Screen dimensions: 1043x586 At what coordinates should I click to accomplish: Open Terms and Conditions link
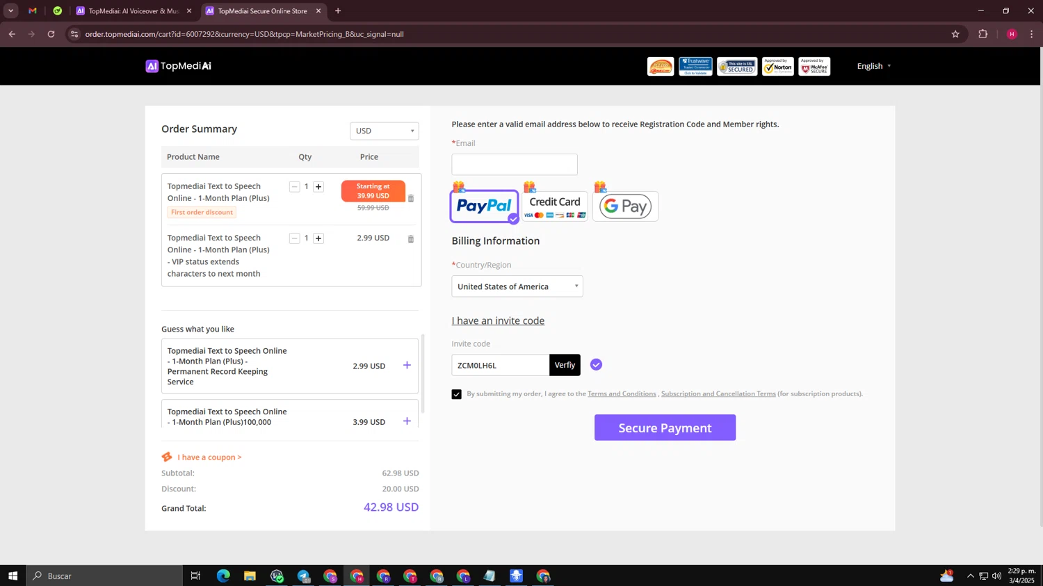coord(622,394)
